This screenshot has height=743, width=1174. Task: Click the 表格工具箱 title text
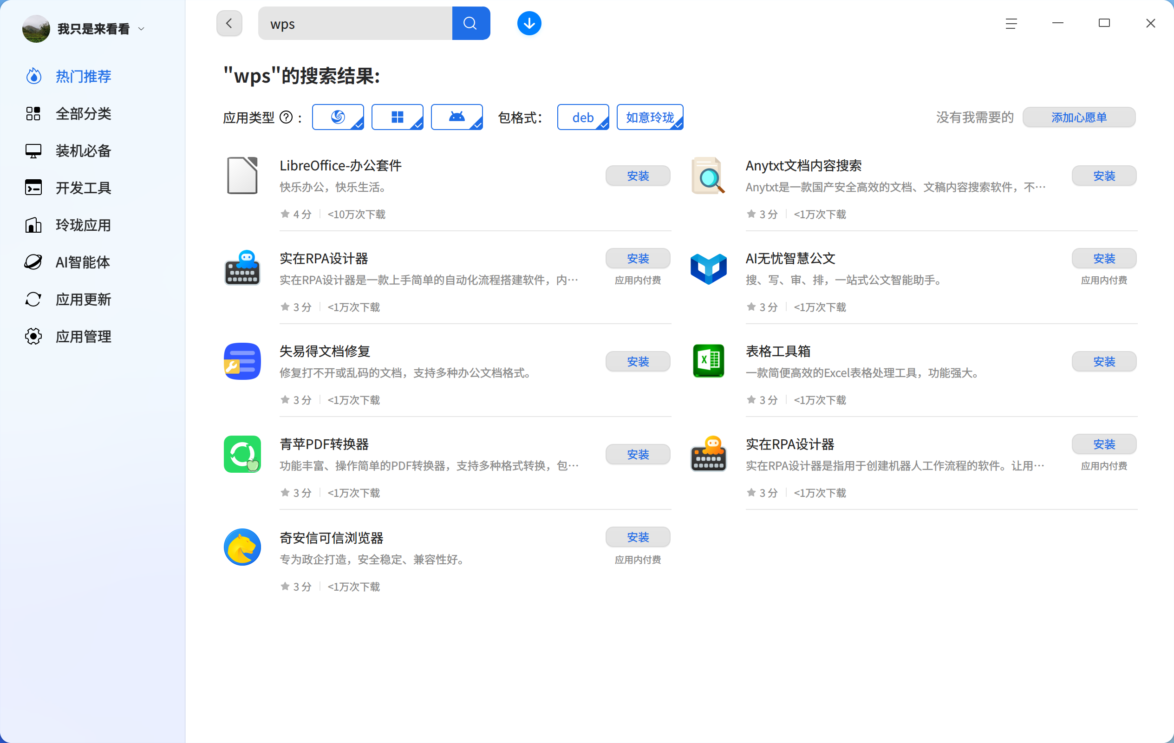coord(778,351)
